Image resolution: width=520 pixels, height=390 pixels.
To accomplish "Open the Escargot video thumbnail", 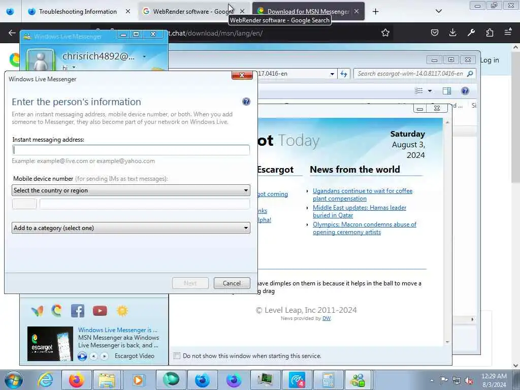I will point(50,344).
